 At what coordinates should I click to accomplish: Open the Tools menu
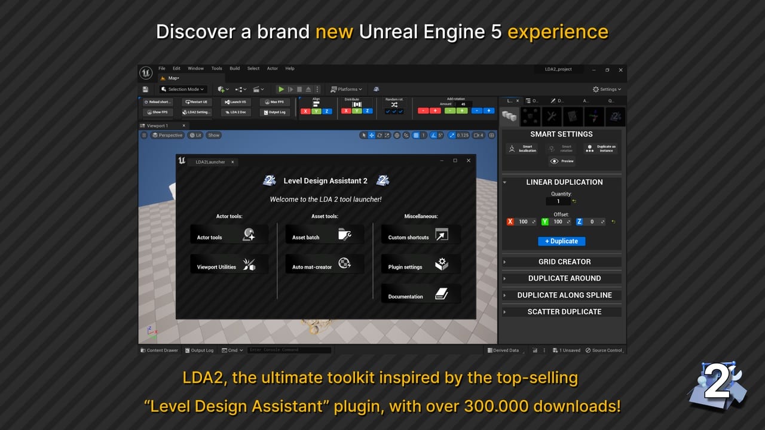216,69
